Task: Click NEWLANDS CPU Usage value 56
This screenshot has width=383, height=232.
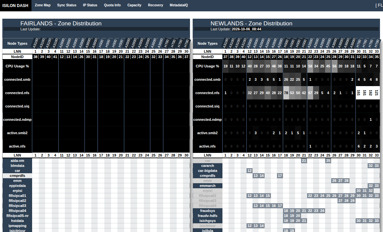Action: pyautogui.click(x=334, y=66)
